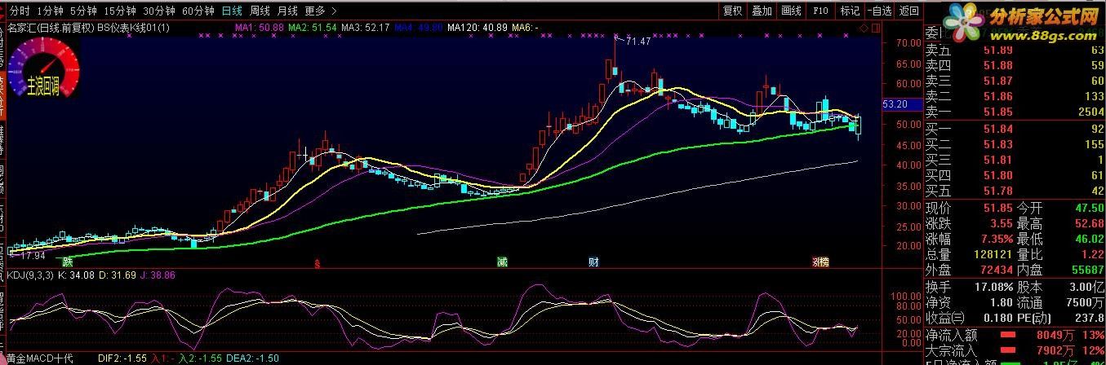The image size is (1106, 365).
Task: Click the 叠加 overlay button
Action: pyautogui.click(x=762, y=11)
